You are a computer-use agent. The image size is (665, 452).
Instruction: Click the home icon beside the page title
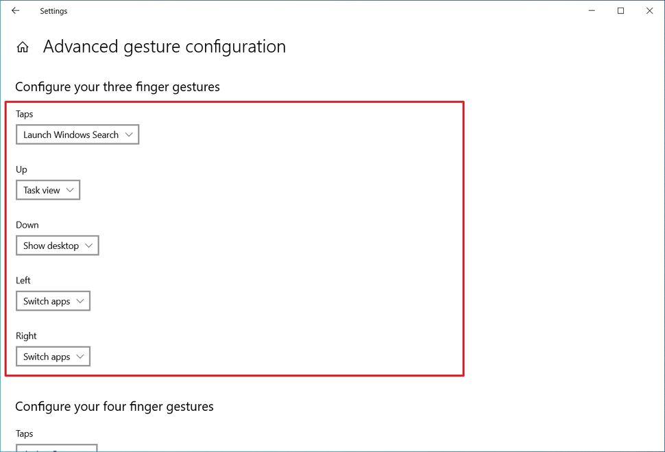(23, 46)
